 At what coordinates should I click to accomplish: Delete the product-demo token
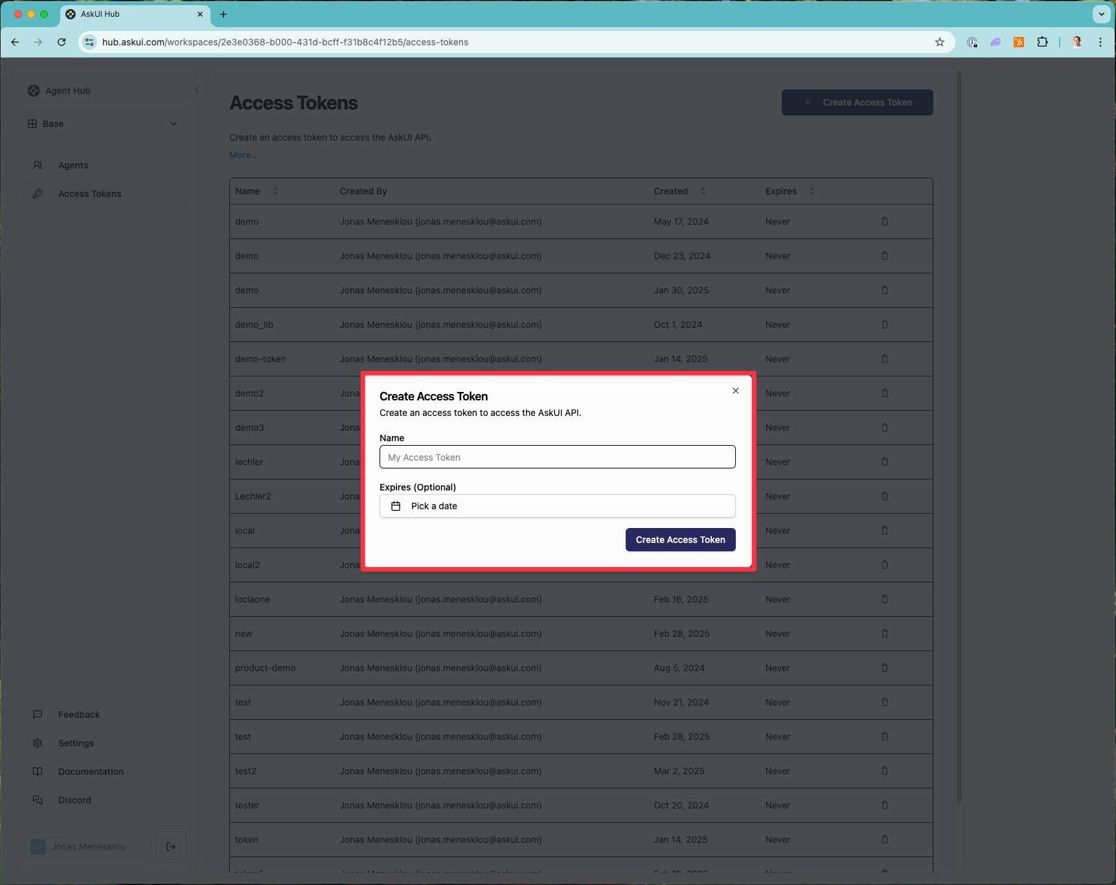point(884,668)
